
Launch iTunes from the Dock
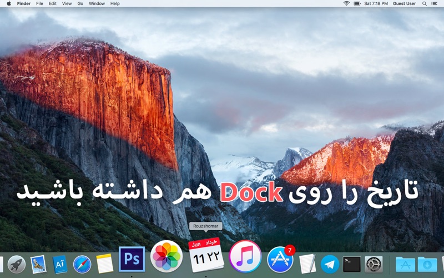[245, 256]
